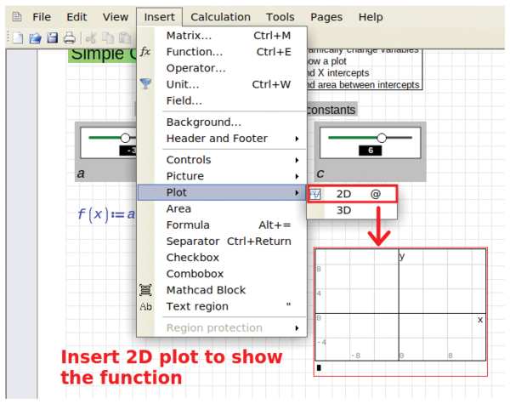Choose Matrix... from the Insert menu
This screenshot has width=510, height=404.
189,36
